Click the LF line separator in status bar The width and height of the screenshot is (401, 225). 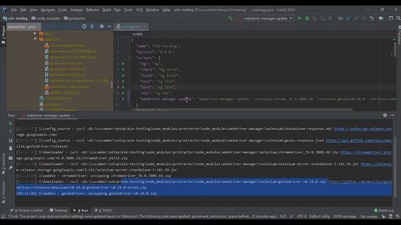(291, 216)
